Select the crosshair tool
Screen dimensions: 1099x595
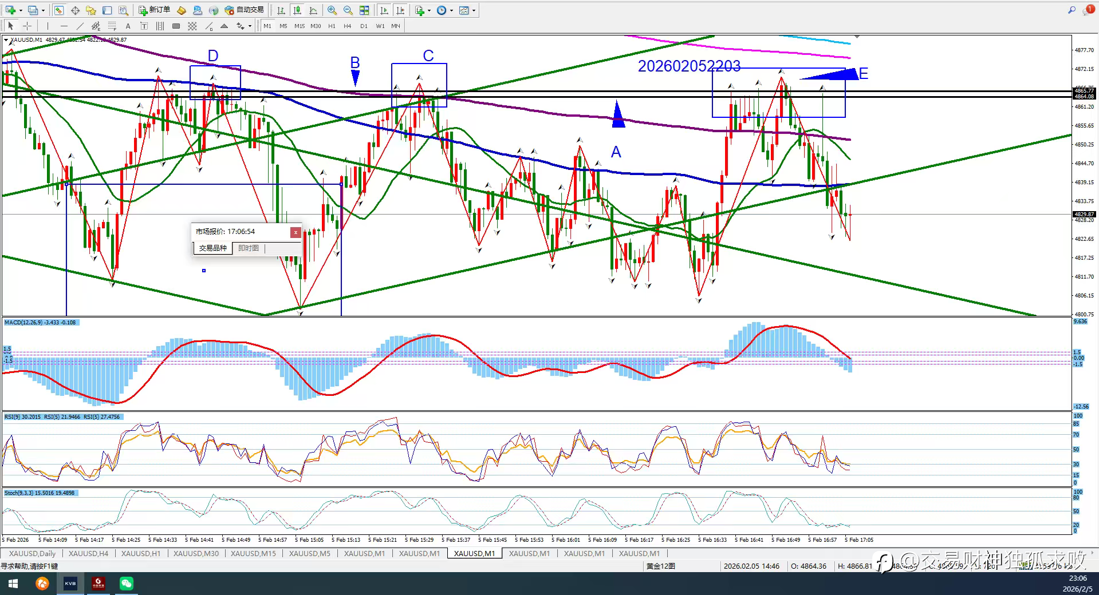(27, 26)
